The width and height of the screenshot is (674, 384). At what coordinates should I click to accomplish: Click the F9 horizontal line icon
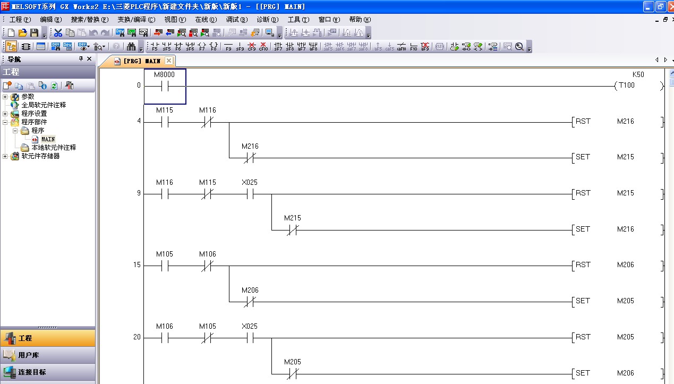(228, 46)
